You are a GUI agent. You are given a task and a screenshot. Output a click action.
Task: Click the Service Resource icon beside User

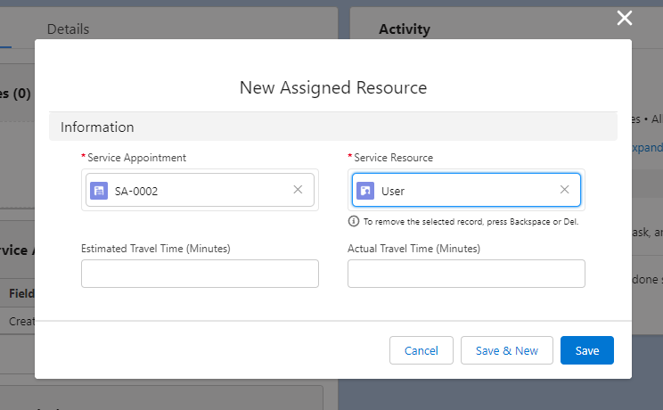(365, 190)
